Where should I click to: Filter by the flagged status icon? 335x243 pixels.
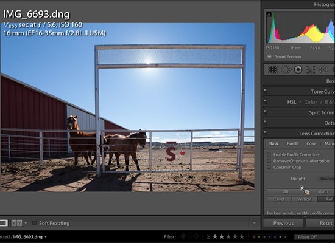pos(183,236)
